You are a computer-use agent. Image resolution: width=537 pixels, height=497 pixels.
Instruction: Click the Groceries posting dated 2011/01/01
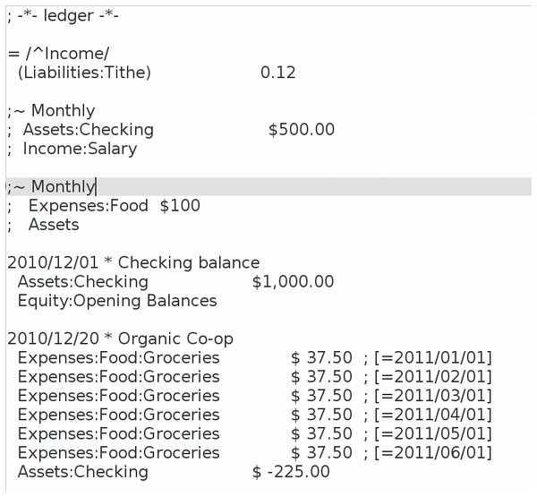point(255,358)
